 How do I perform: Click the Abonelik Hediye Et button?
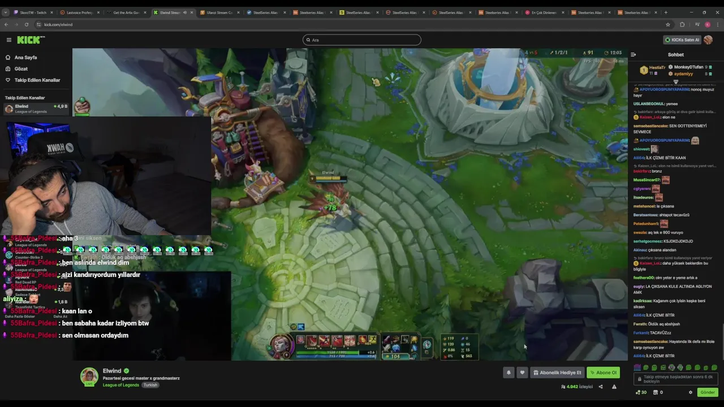coord(557,373)
